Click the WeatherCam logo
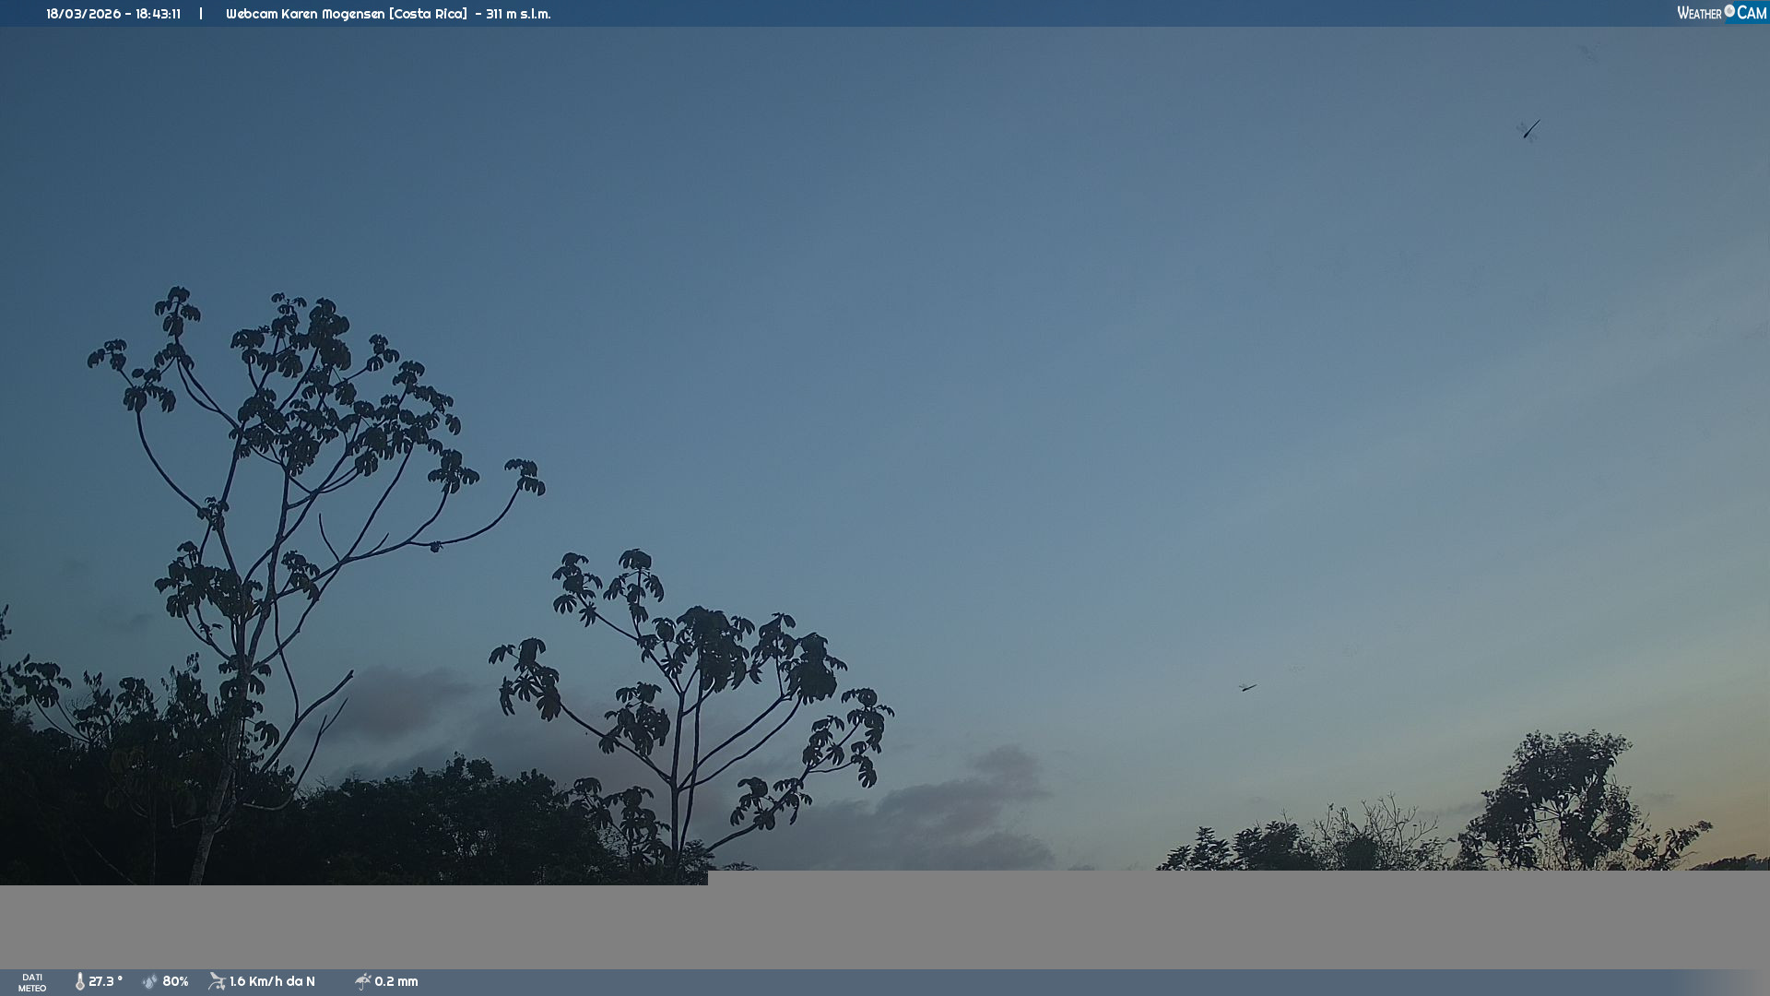1770x996 pixels. click(x=1721, y=13)
